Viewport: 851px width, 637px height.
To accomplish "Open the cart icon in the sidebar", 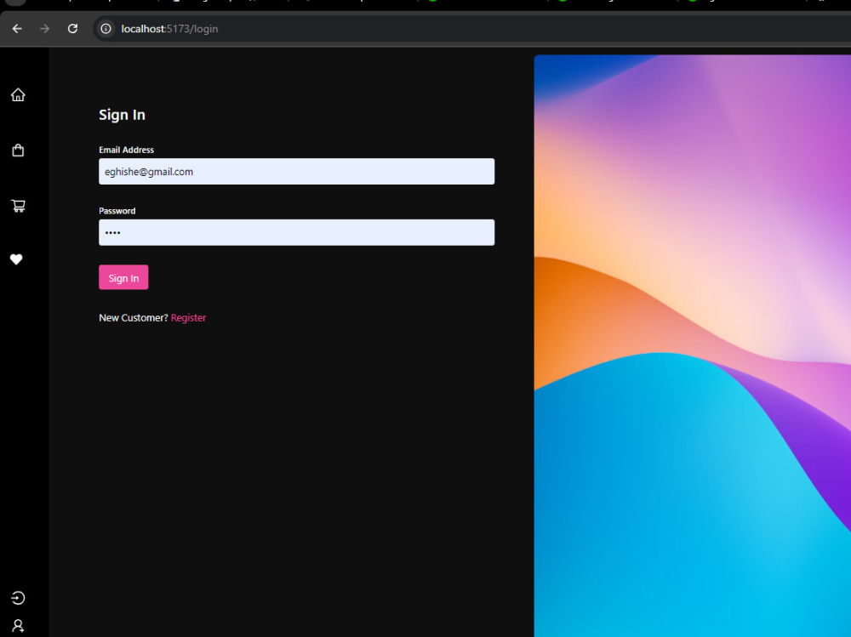I will 18,206.
